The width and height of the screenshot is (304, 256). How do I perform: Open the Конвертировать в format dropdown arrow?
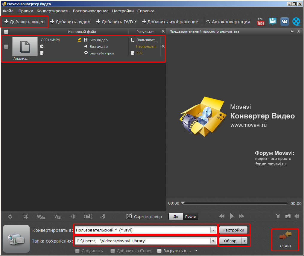[x=213, y=230]
